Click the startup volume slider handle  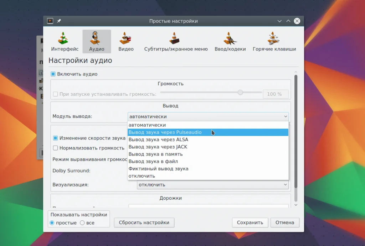point(240,92)
